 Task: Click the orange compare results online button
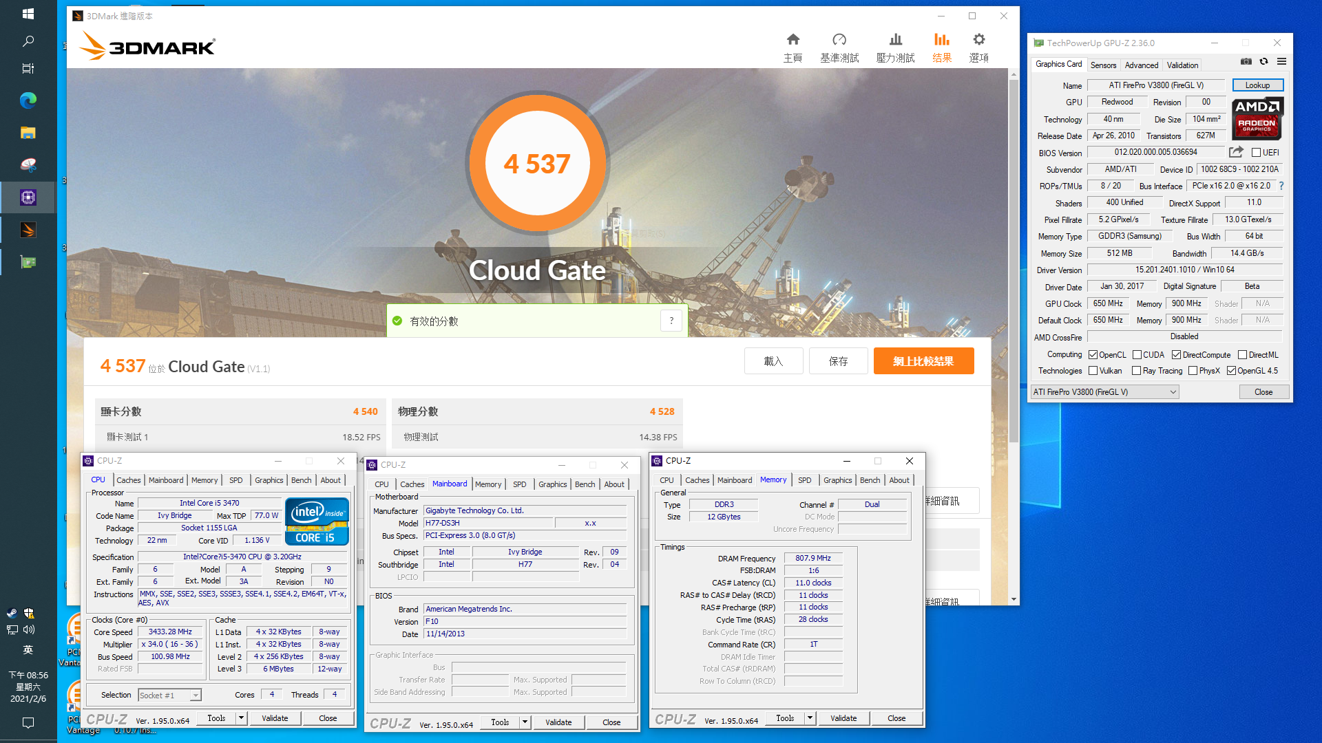click(x=923, y=361)
